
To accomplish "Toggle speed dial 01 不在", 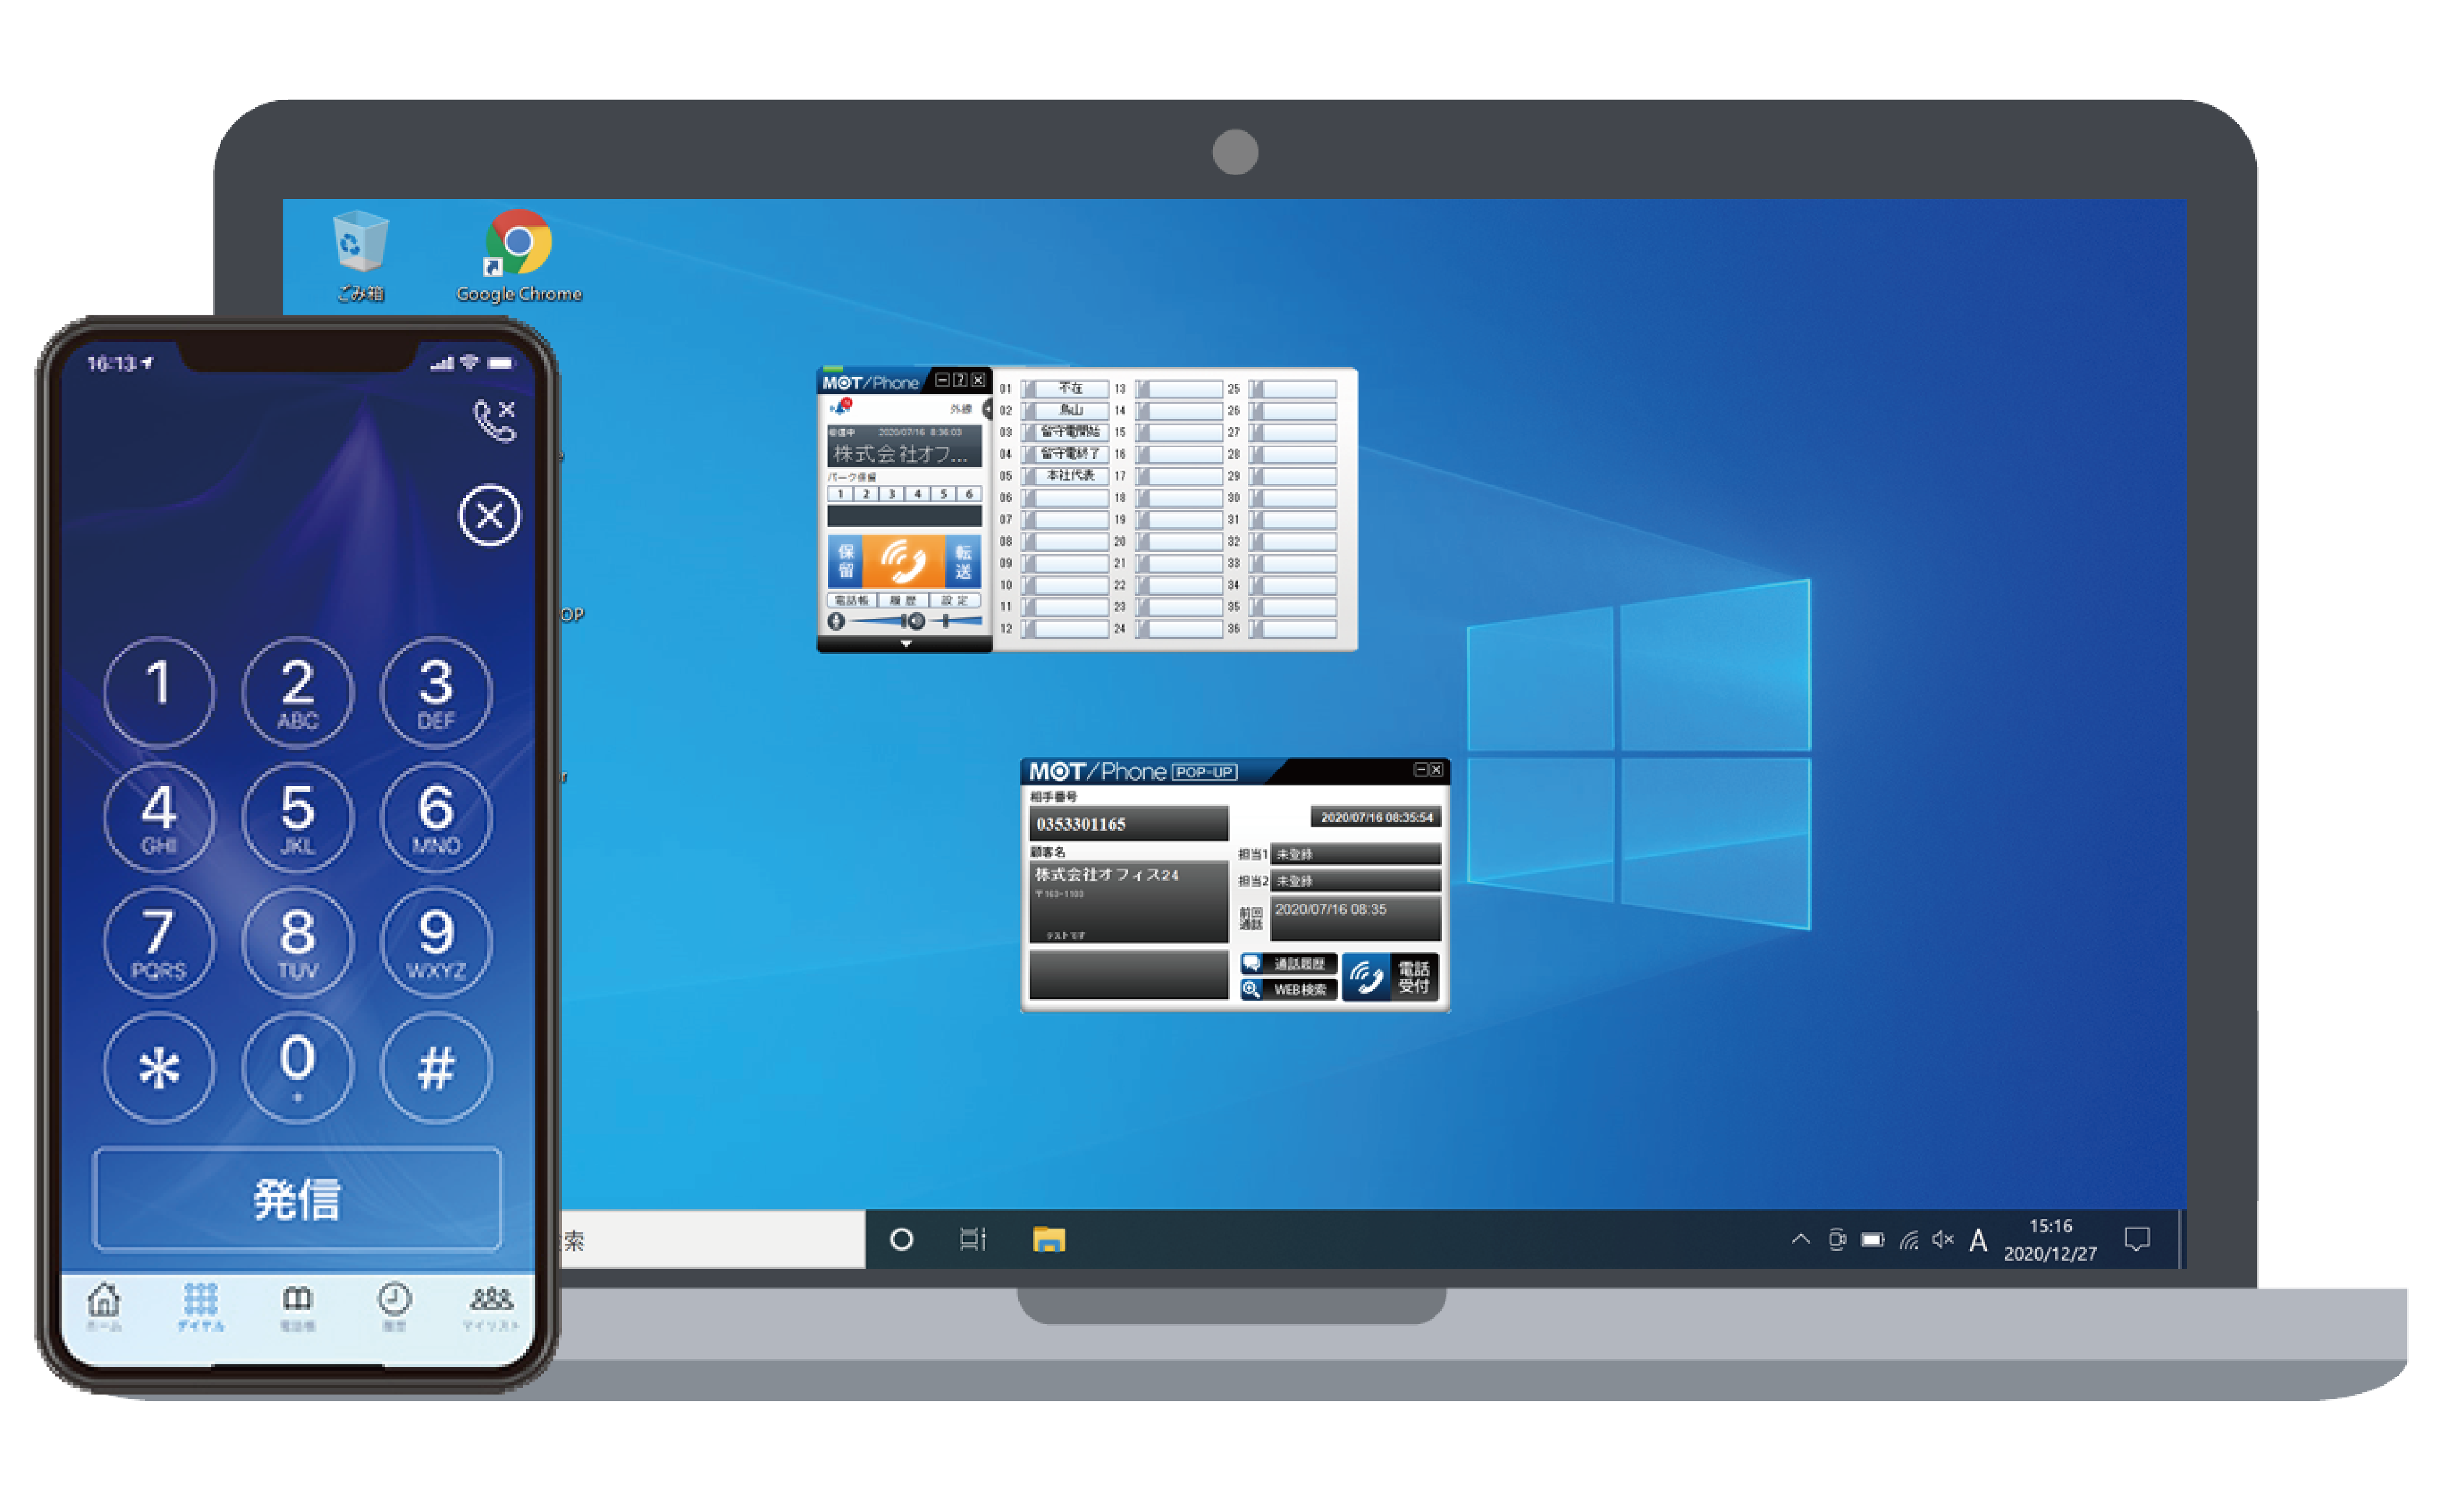I will point(1068,388).
